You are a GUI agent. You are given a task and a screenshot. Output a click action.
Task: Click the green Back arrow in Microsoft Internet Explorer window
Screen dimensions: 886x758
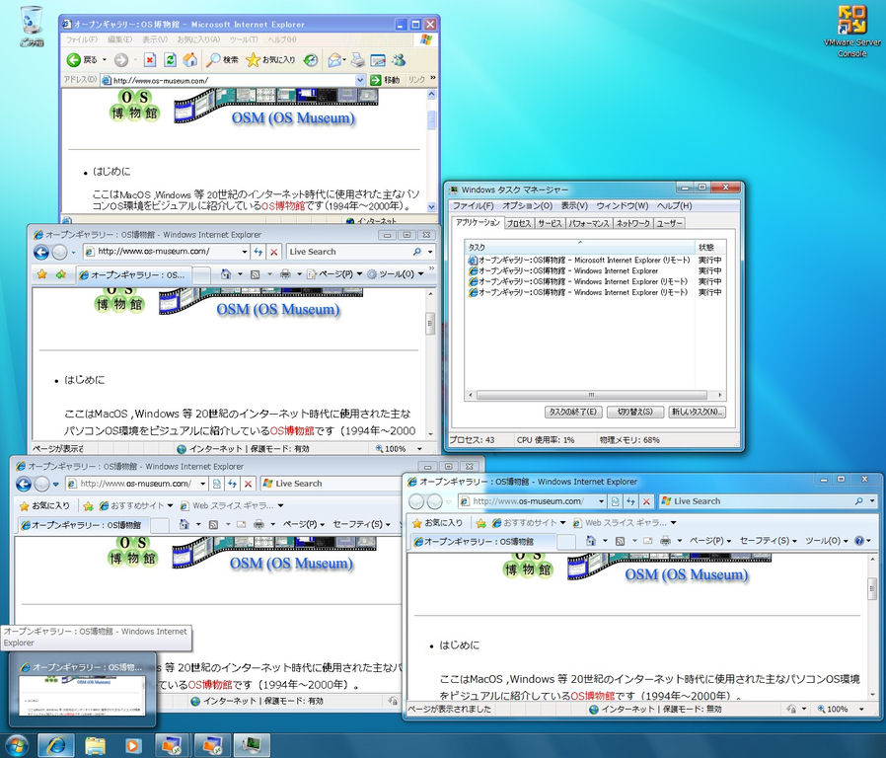click(73, 60)
